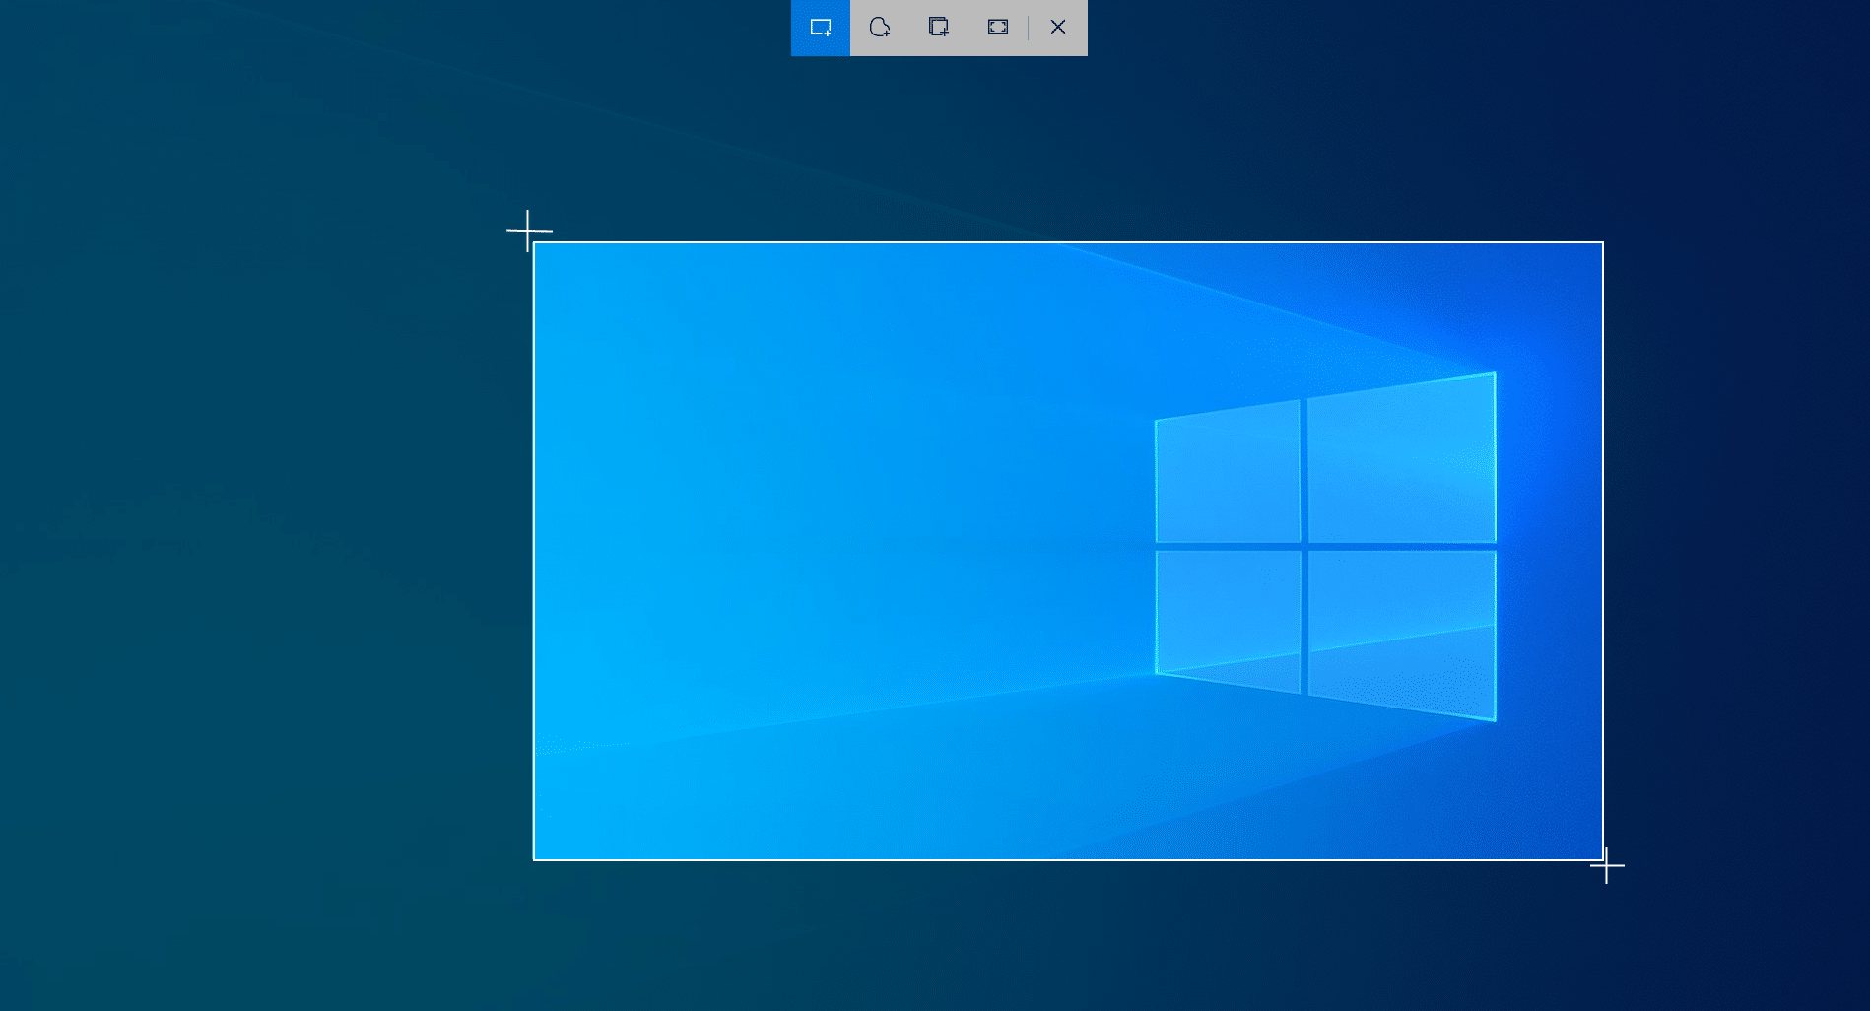
Task: Switch to Freeform Snip mode
Action: click(x=879, y=28)
